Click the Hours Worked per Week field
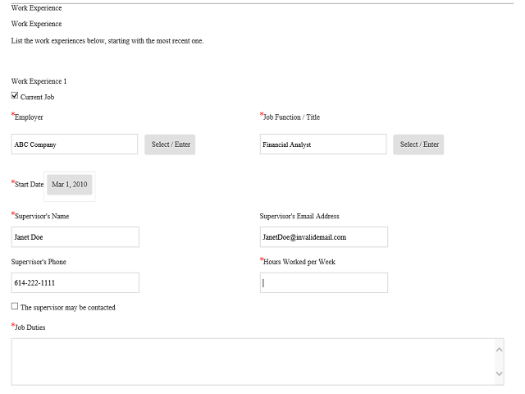This screenshot has width=525, height=394. (324, 282)
